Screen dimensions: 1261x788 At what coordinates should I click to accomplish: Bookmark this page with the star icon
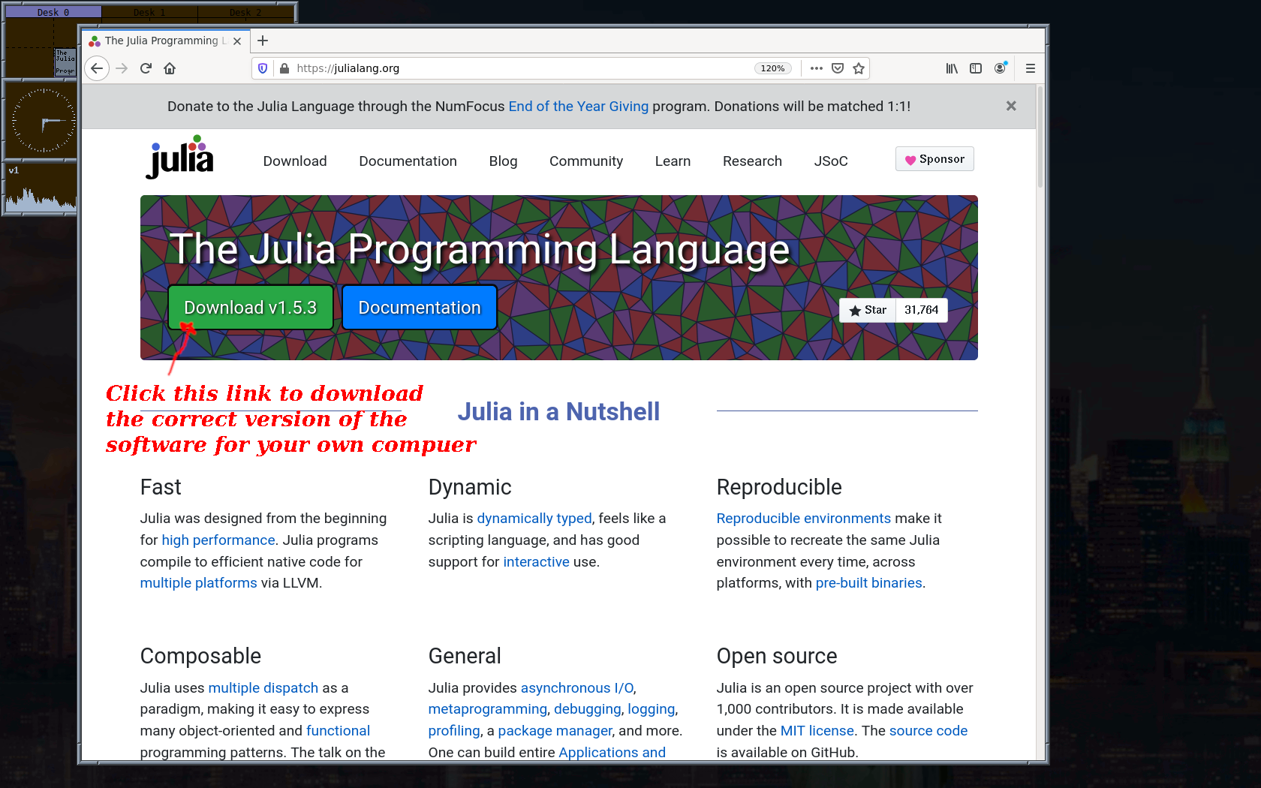859,68
